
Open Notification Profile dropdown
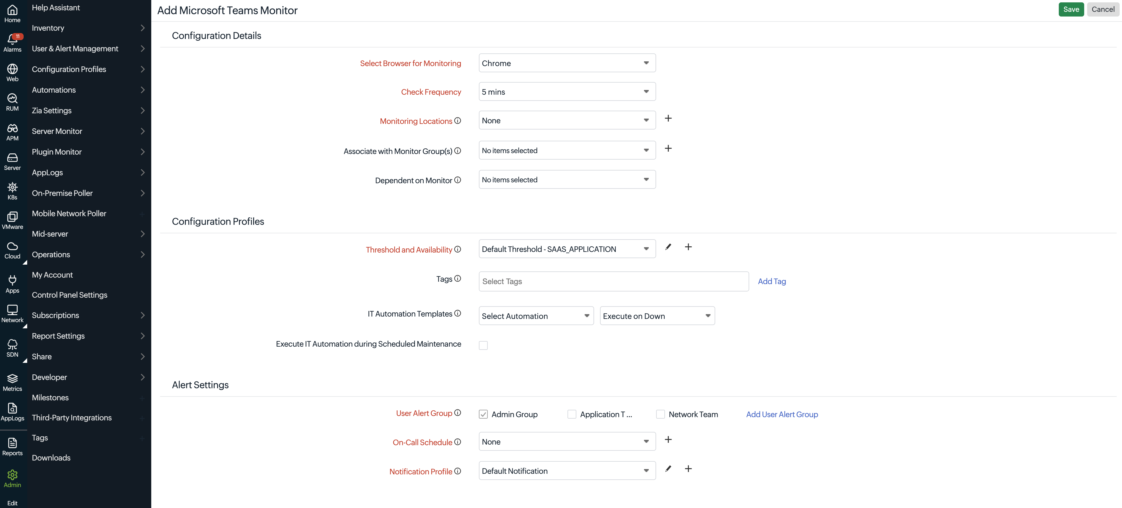coord(567,471)
